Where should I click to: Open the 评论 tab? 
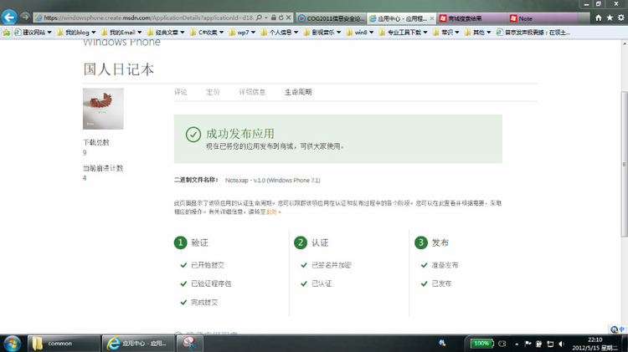181,92
